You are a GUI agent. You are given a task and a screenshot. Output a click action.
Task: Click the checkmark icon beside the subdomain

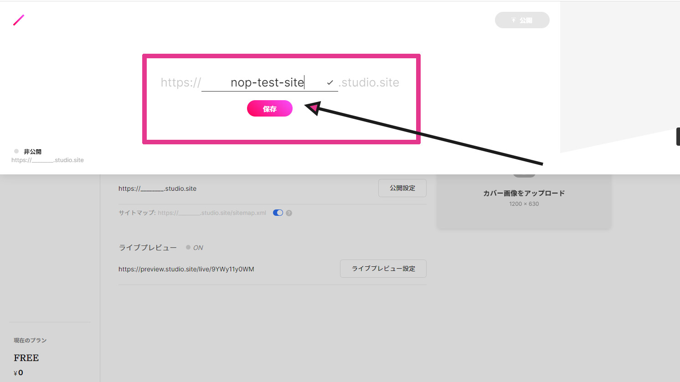[330, 82]
